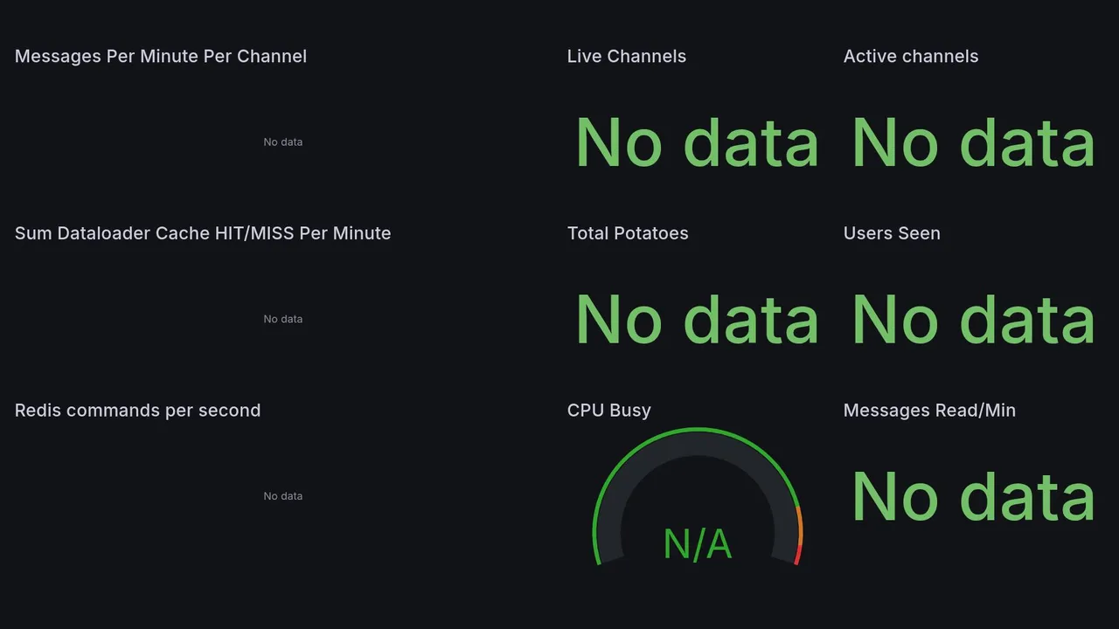Click the N/A value in CPU Busy gauge
The image size is (1119, 629).
click(697, 544)
